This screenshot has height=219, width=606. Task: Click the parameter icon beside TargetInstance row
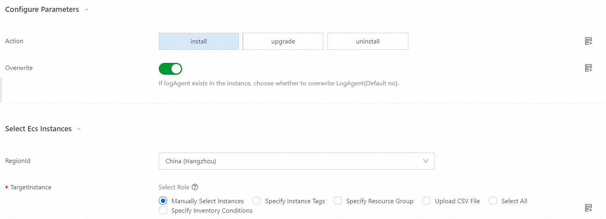pos(589,208)
